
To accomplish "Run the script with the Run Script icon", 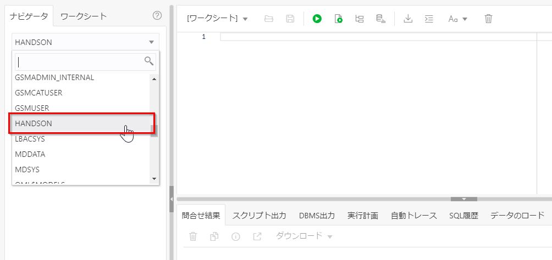I will click(339, 19).
